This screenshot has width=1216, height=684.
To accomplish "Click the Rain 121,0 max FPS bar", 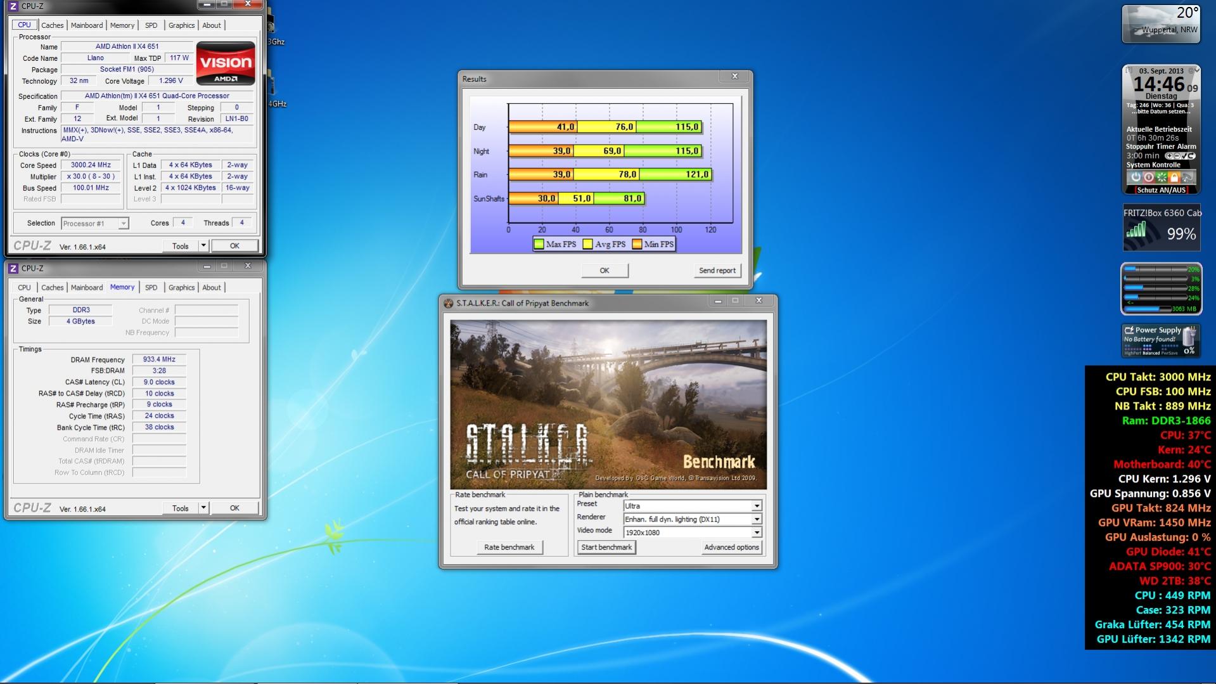I will pyautogui.click(x=675, y=174).
